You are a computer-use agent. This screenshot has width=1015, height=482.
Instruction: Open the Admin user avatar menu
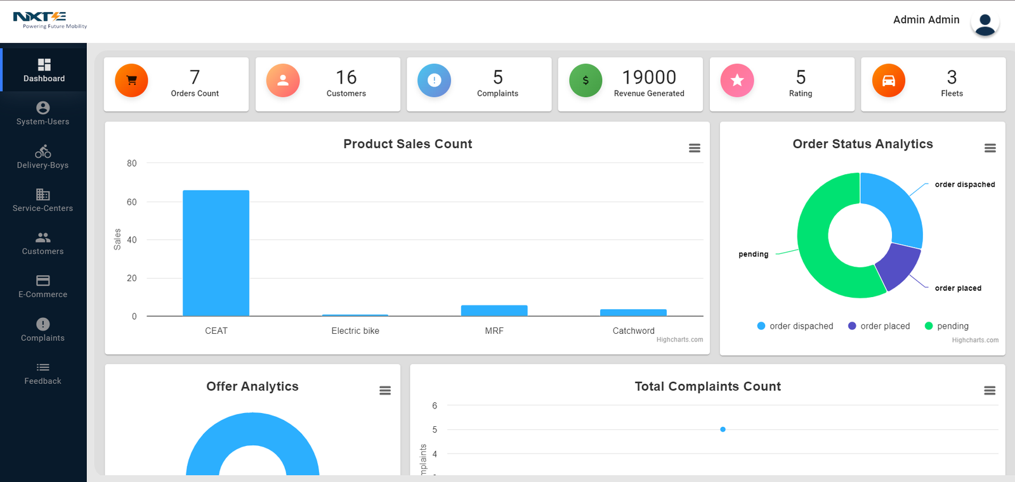pyautogui.click(x=985, y=23)
